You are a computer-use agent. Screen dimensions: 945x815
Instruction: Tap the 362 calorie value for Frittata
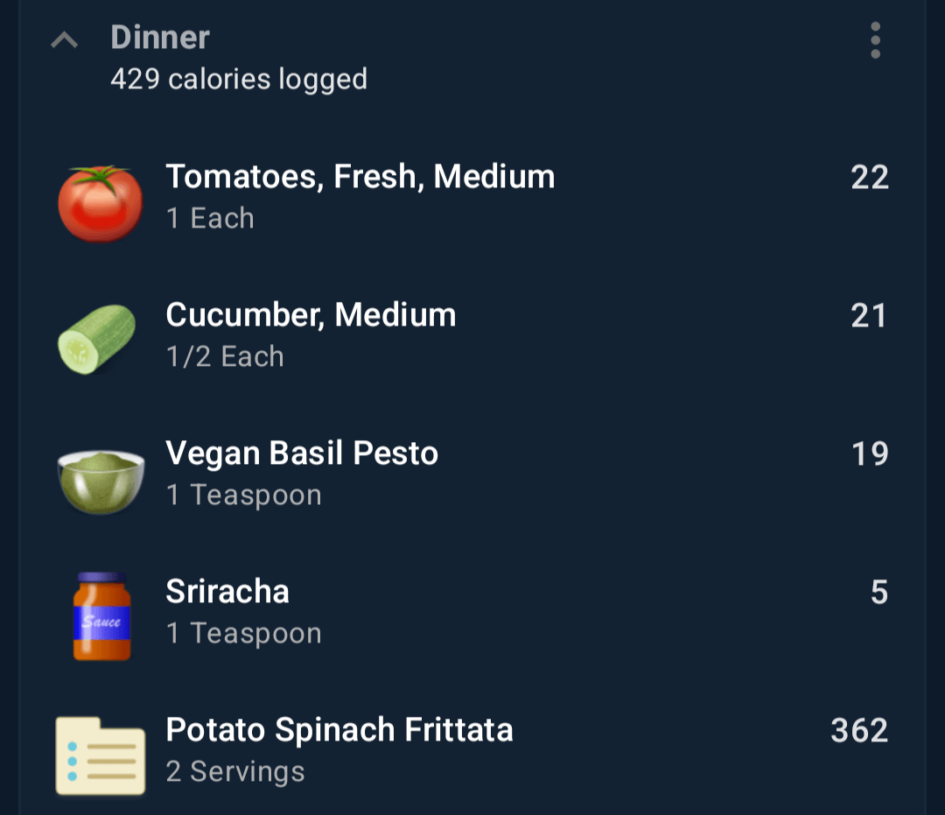click(x=859, y=730)
